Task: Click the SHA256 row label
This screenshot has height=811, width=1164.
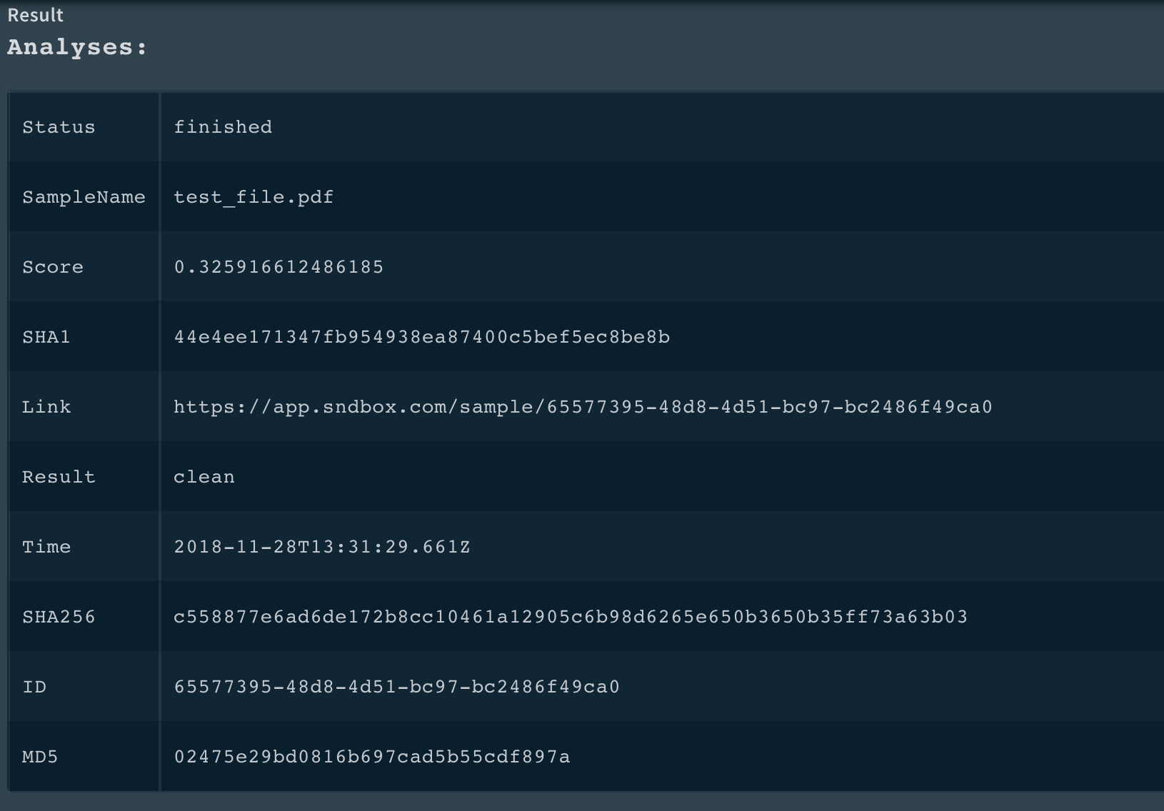Action: (59, 617)
